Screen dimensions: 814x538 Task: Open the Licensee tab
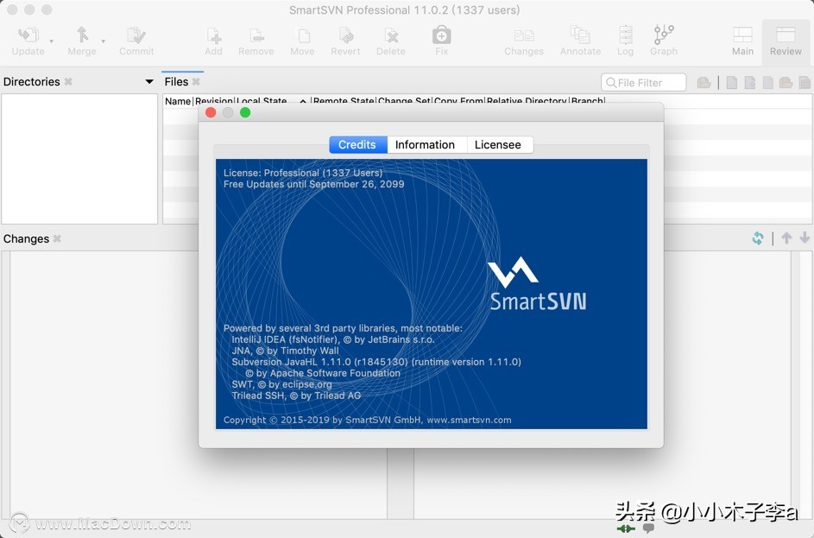click(499, 144)
